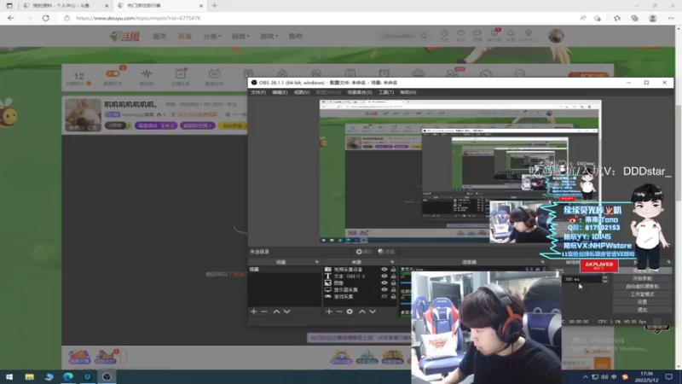682x384 pixels.
Task: Move selected source up in OBS
Action: (x=361, y=311)
